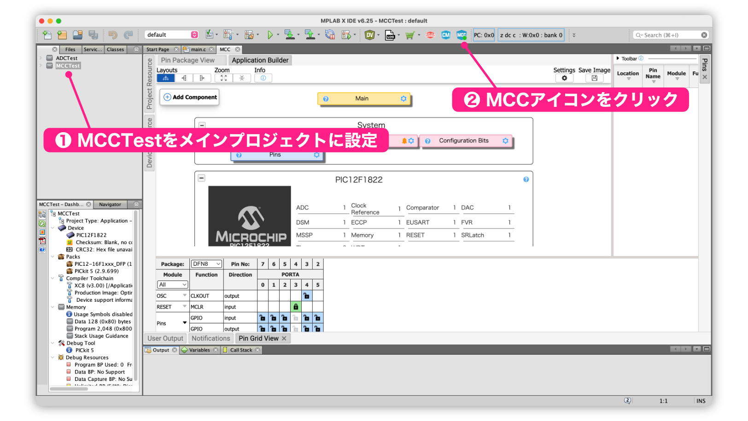Click the Hold in Reset icon
The height and width of the screenshot is (421, 748).
tap(330, 35)
